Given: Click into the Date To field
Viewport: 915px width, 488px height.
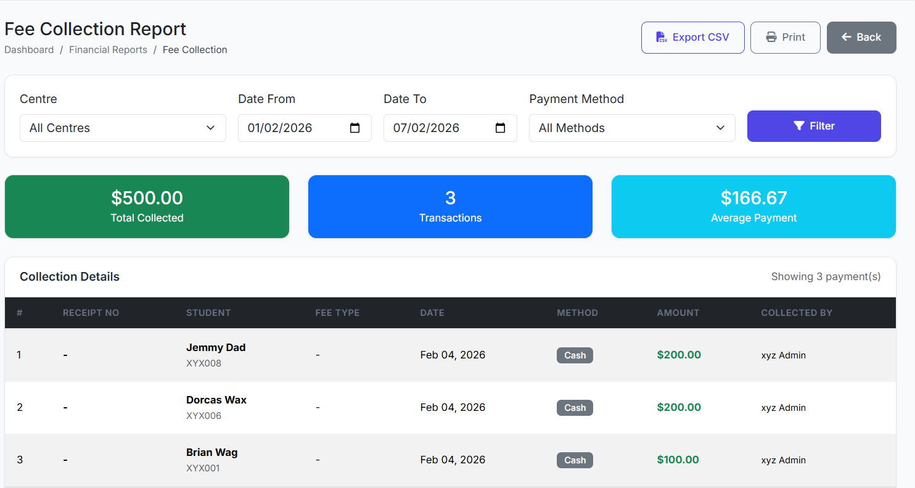Looking at the screenshot, I should (435, 128).
